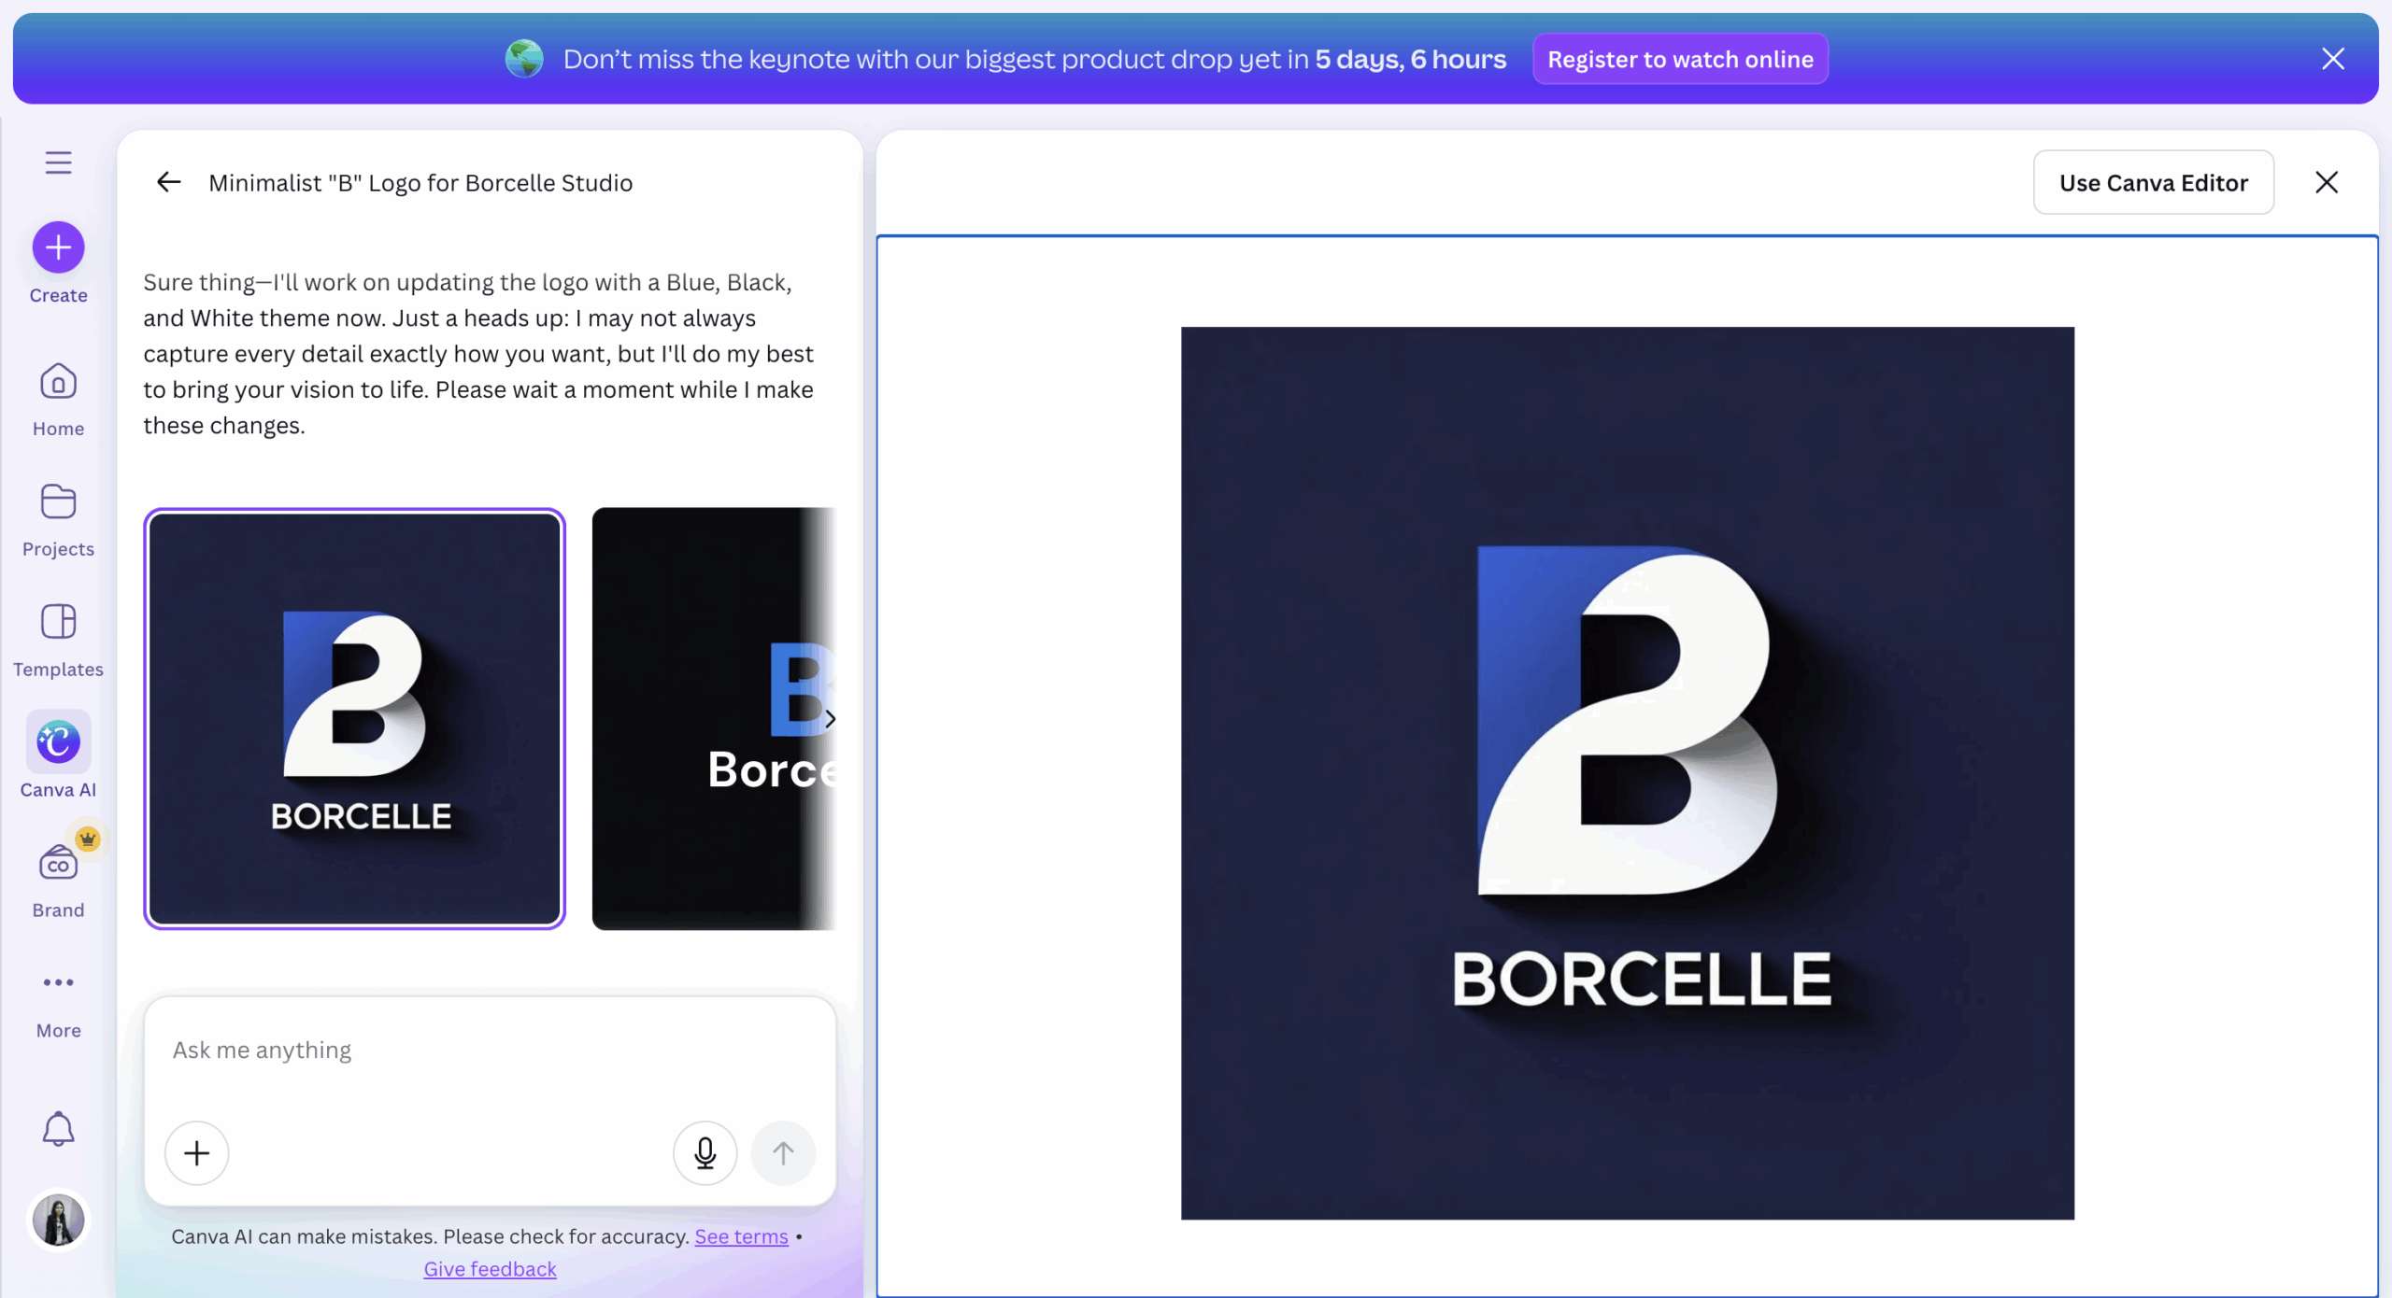Click the purple Create plus button
Screen dimensions: 2392x1298
58,247
